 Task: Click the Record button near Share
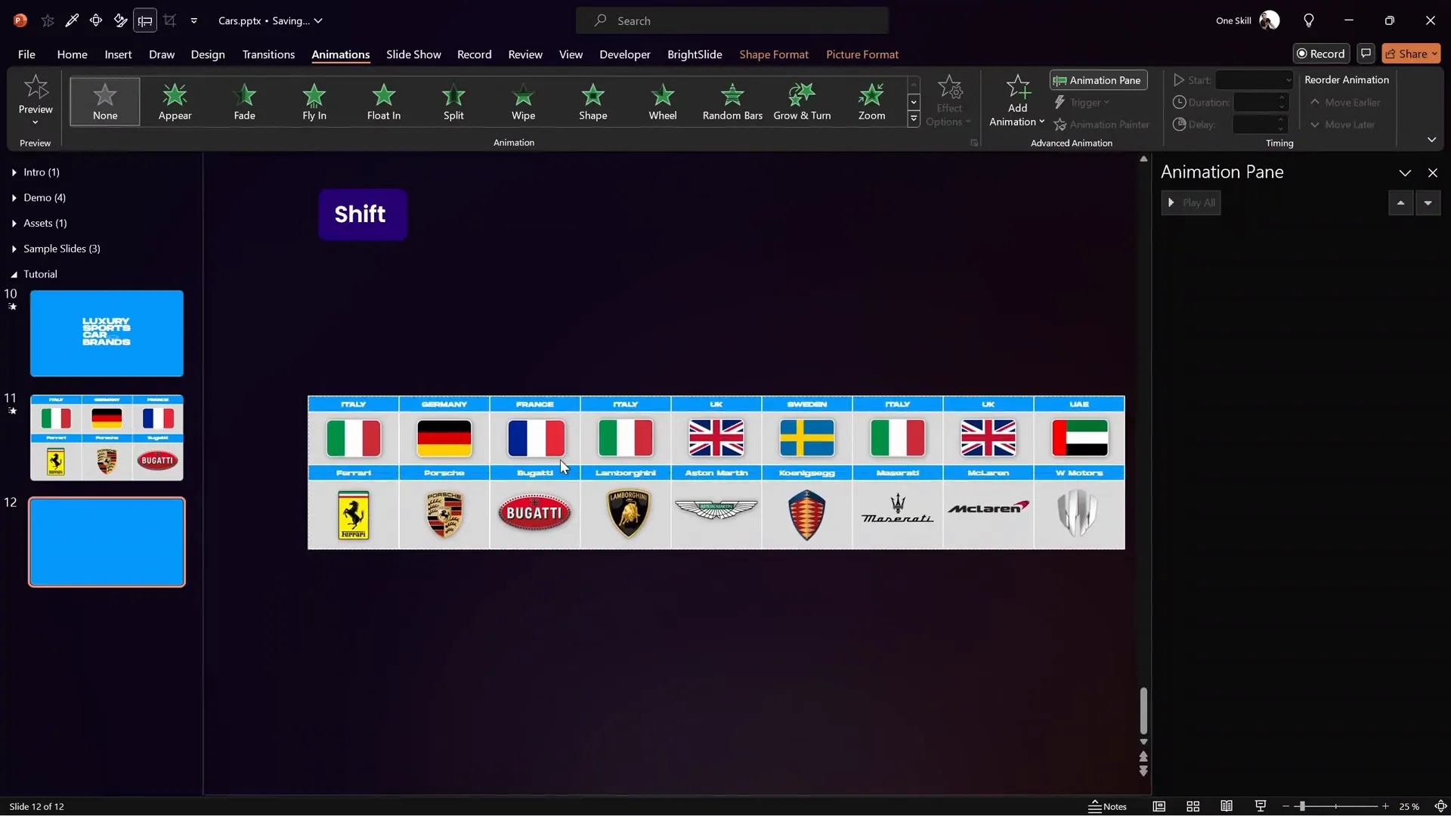coord(1321,54)
